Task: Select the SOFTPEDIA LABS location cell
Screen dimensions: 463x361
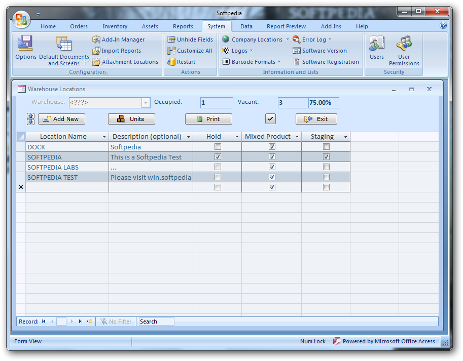Action: click(67, 168)
